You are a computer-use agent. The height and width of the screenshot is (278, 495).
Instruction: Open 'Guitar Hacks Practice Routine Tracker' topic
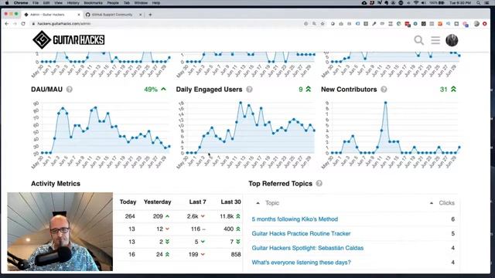(301, 233)
